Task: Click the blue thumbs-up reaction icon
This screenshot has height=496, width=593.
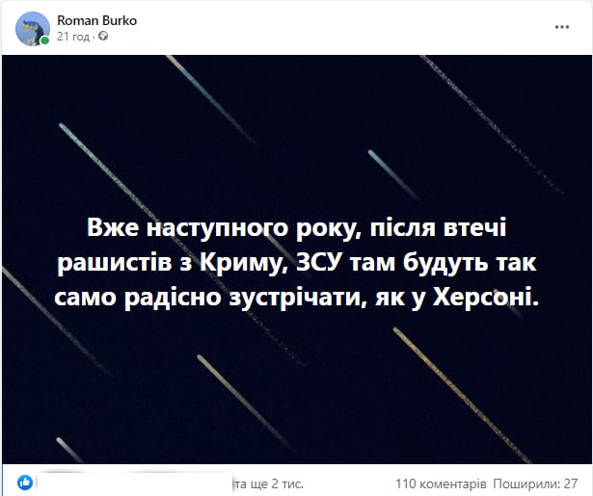Action: tap(25, 483)
